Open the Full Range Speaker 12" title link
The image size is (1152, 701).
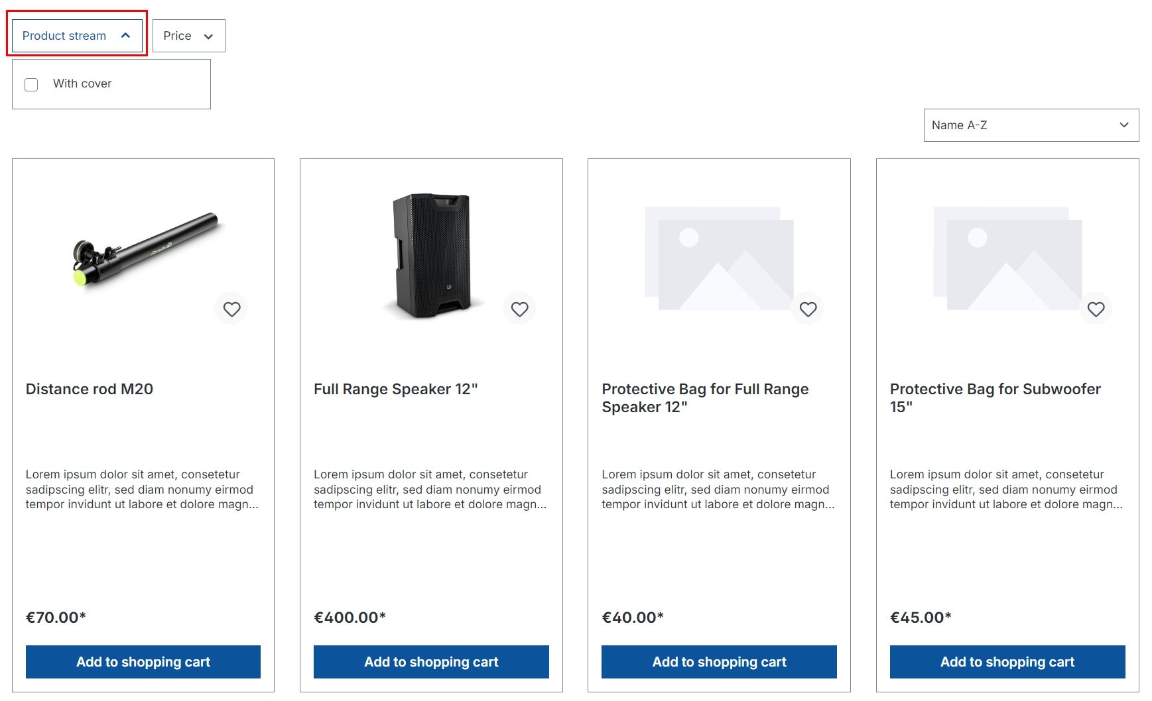point(396,389)
